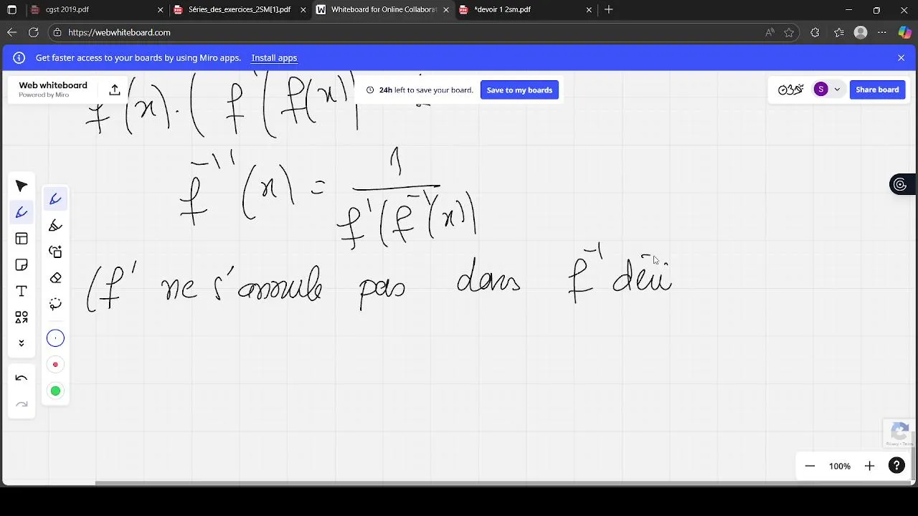Click Save to my boards

pyautogui.click(x=519, y=90)
